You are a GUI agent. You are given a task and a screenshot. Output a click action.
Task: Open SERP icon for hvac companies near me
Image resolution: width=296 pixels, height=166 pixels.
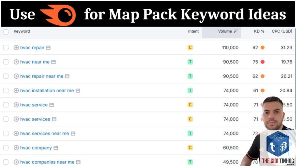pos(78,162)
